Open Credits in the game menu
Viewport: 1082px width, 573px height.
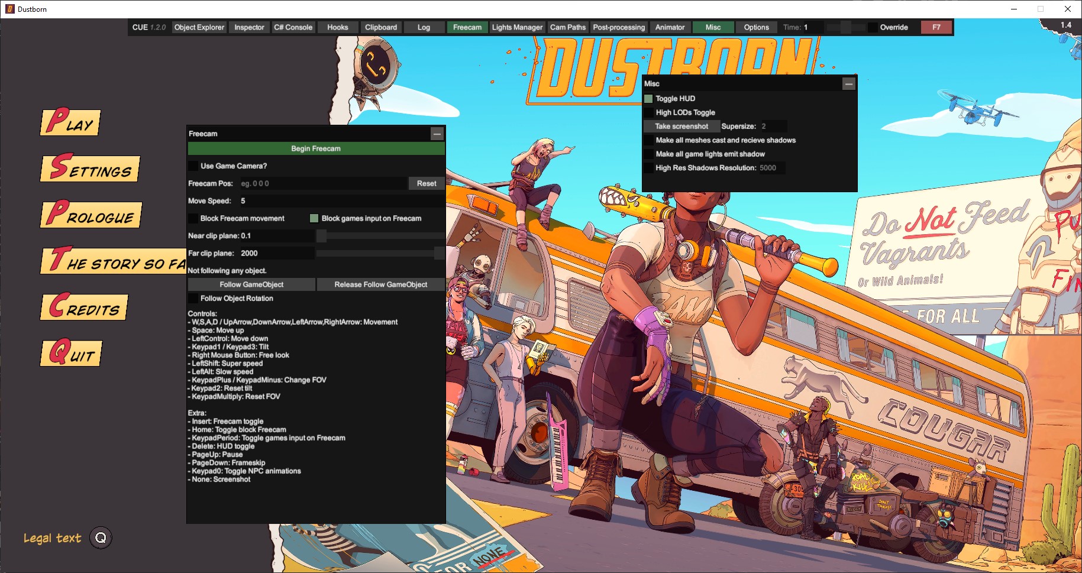84,307
